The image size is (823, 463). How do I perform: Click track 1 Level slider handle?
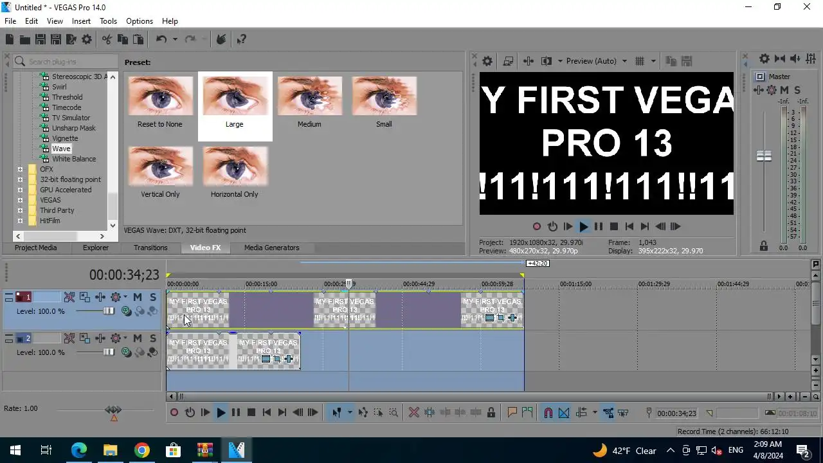click(x=109, y=311)
